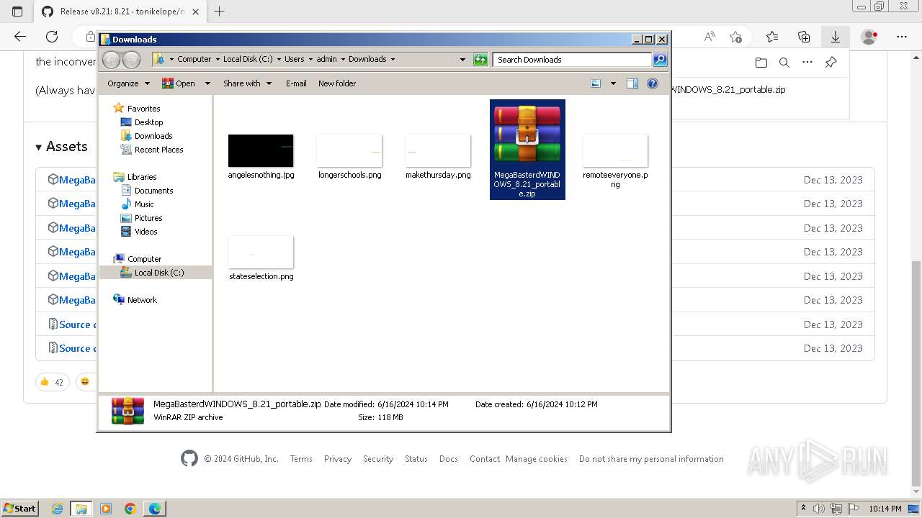This screenshot has height=518, width=922.
Task: Click volume icon in system tray
Action: [x=819, y=508]
